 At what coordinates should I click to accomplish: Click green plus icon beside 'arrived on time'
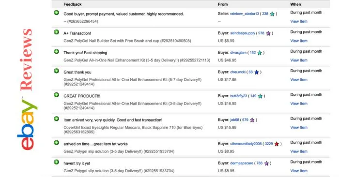(57, 143)
